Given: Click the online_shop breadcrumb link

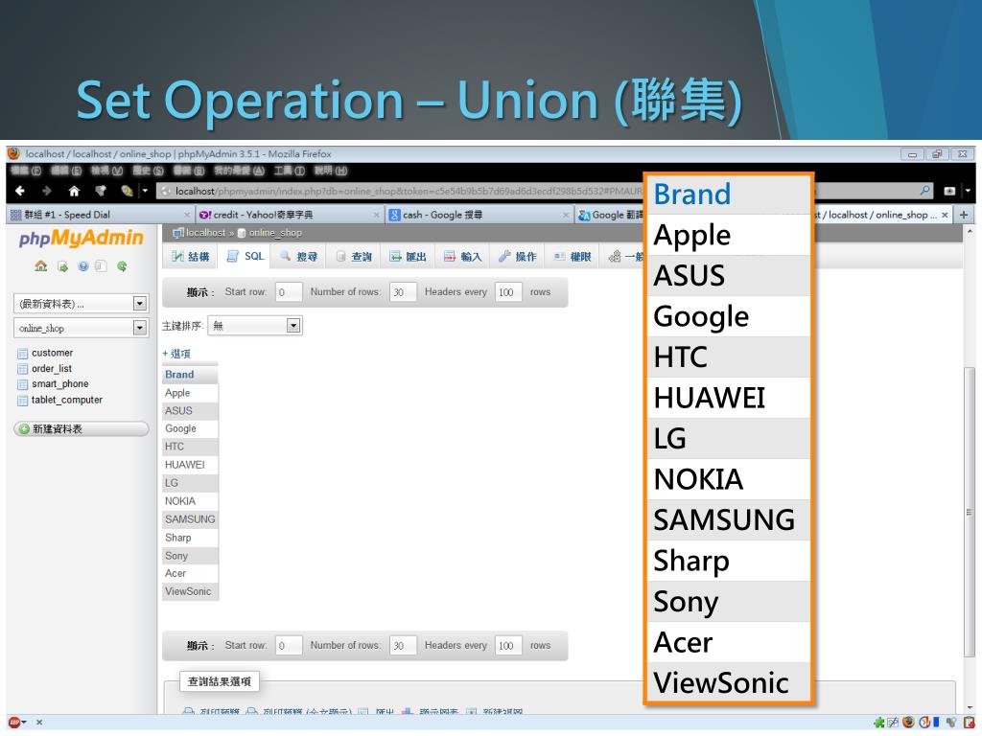Looking at the screenshot, I should click(x=275, y=233).
